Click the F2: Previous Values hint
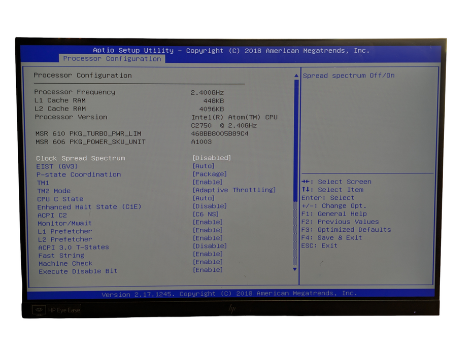Image resolution: width=472 pixels, height=355 pixels. click(340, 222)
